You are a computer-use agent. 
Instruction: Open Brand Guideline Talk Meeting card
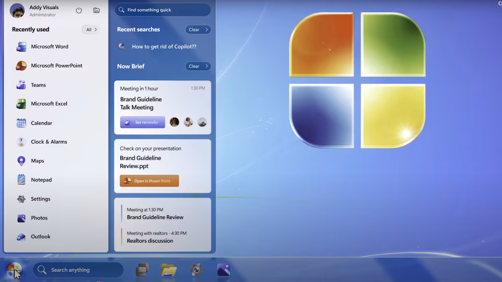pos(162,108)
